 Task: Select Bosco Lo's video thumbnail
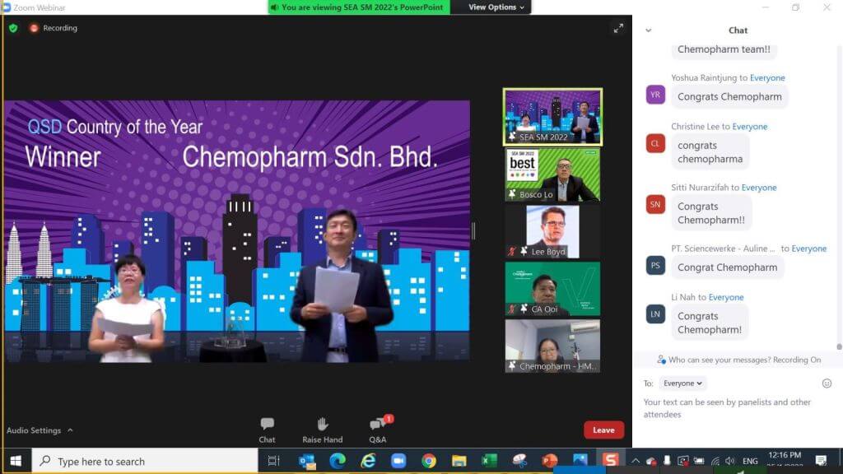tap(552, 174)
